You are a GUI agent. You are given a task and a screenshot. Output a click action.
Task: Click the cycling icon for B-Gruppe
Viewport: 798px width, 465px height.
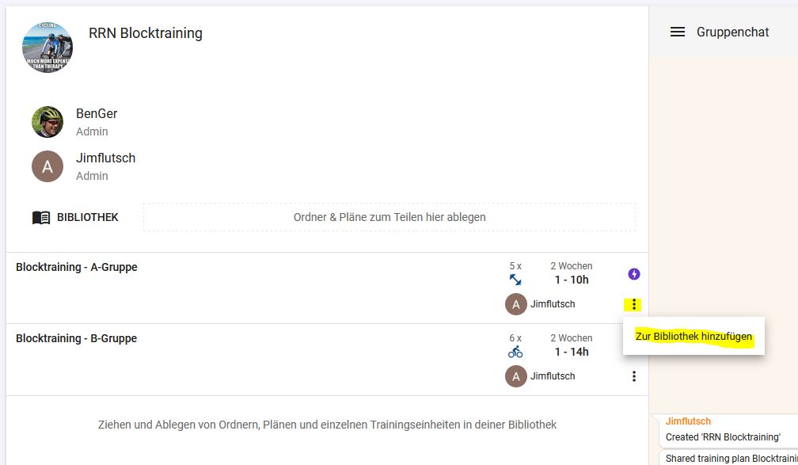tap(515, 352)
